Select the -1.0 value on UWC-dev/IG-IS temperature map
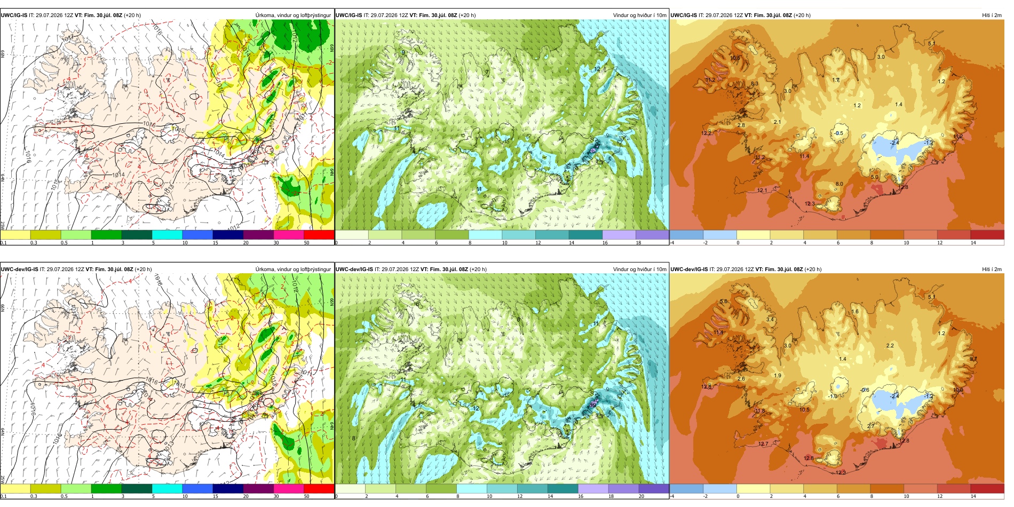 click(x=833, y=397)
